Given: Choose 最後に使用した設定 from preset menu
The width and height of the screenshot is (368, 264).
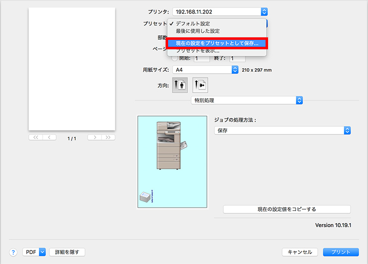Looking at the screenshot, I should [x=197, y=31].
